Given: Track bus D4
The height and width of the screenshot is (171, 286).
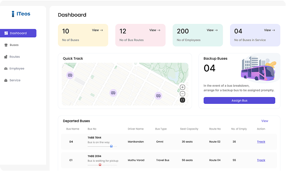Looking at the screenshot, I should pos(261,142).
